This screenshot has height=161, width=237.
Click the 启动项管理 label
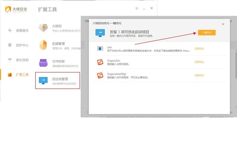60,79
